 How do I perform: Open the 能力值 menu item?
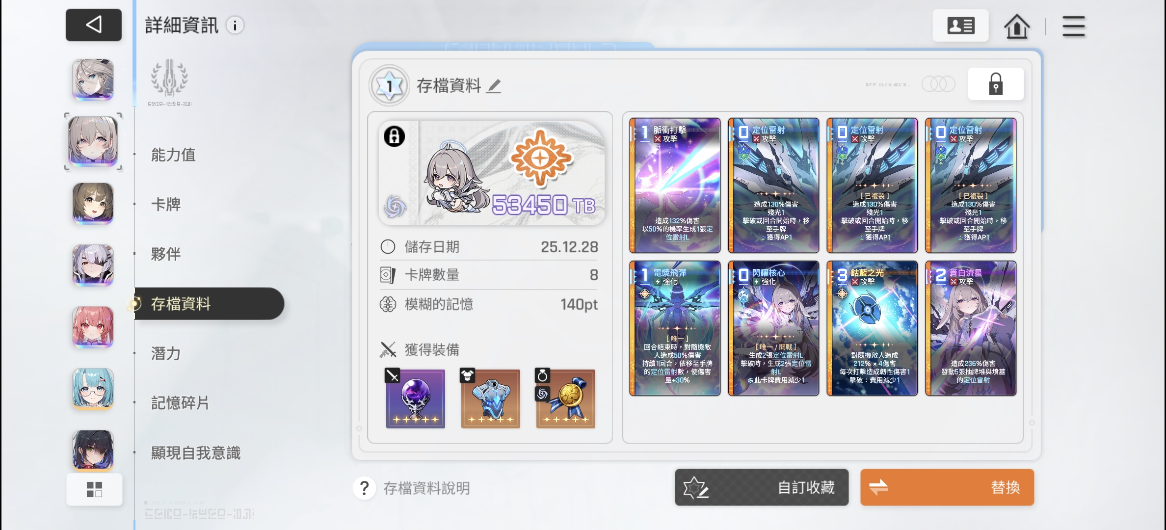(x=173, y=155)
